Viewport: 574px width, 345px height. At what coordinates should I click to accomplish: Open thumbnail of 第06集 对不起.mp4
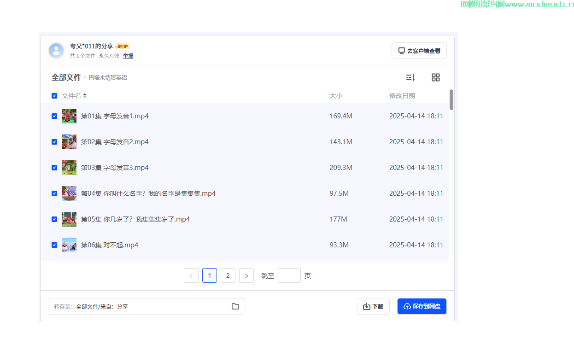(69, 245)
